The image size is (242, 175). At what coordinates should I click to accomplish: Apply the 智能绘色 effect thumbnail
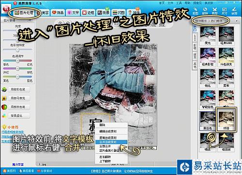208,100
